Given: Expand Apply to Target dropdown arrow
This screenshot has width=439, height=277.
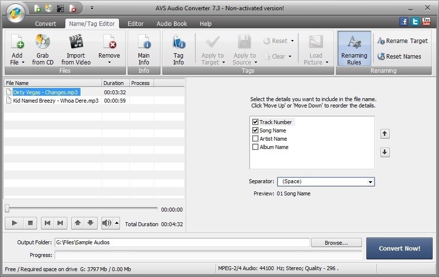Looking at the screenshot, I should (x=223, y=63).
